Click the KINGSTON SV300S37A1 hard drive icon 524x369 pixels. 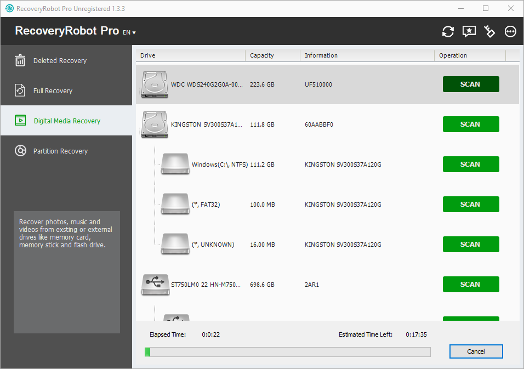point(155,124)
